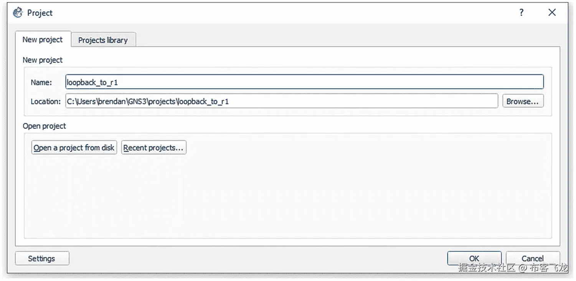Click the "Location:" label
Image resolution: width=576 pixels, height=281 pixels.
click(46, 102)
